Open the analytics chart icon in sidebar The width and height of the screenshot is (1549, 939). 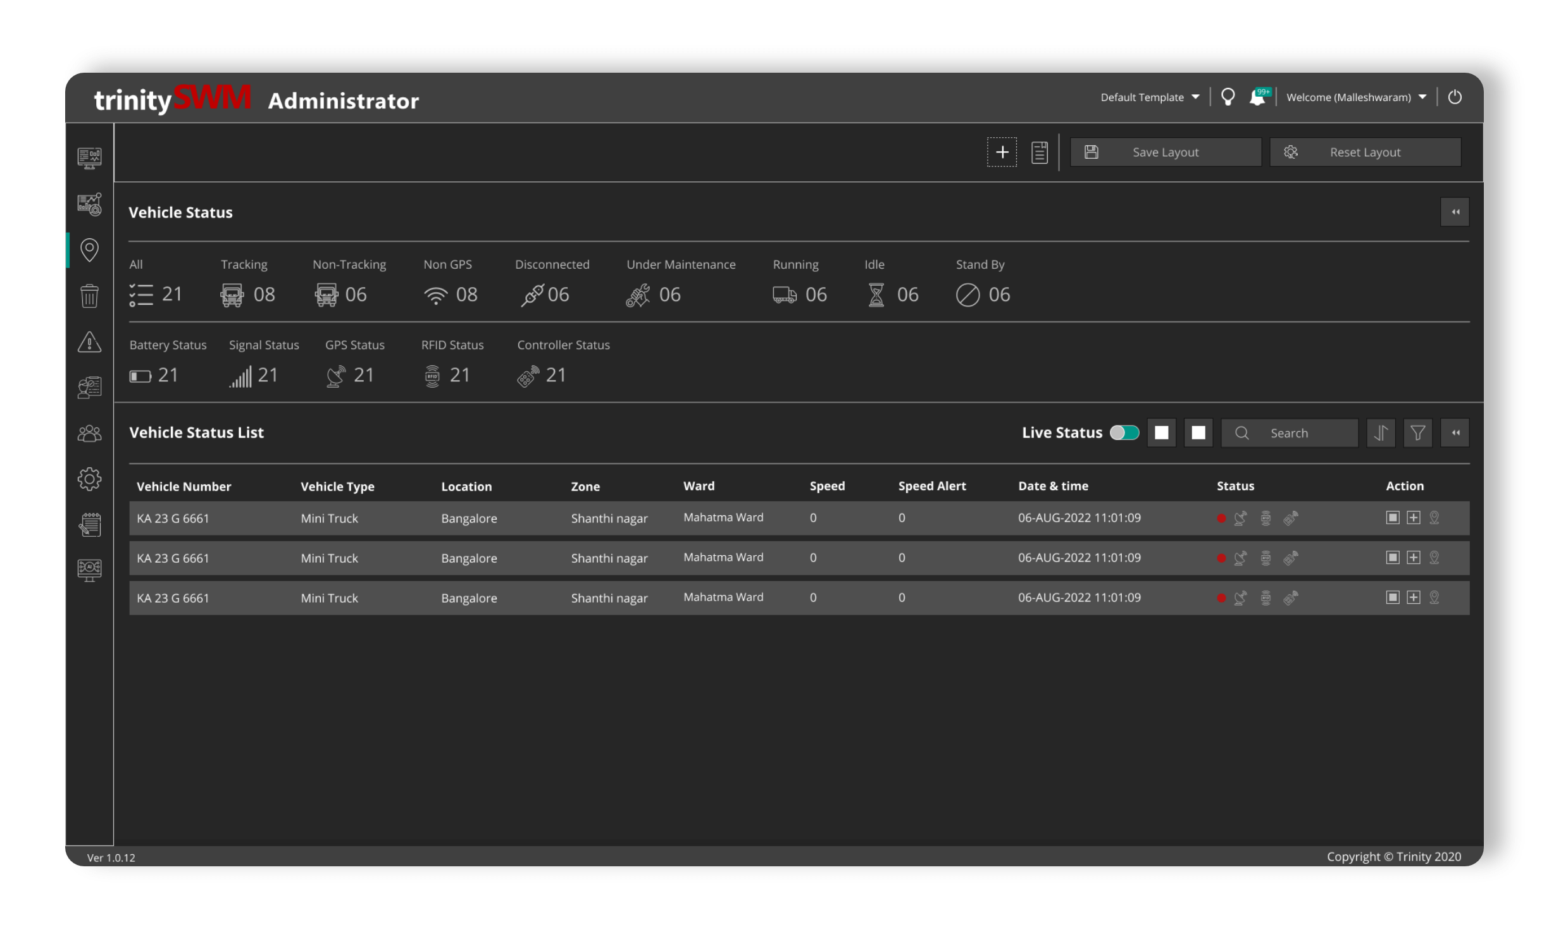coord(89,204)
